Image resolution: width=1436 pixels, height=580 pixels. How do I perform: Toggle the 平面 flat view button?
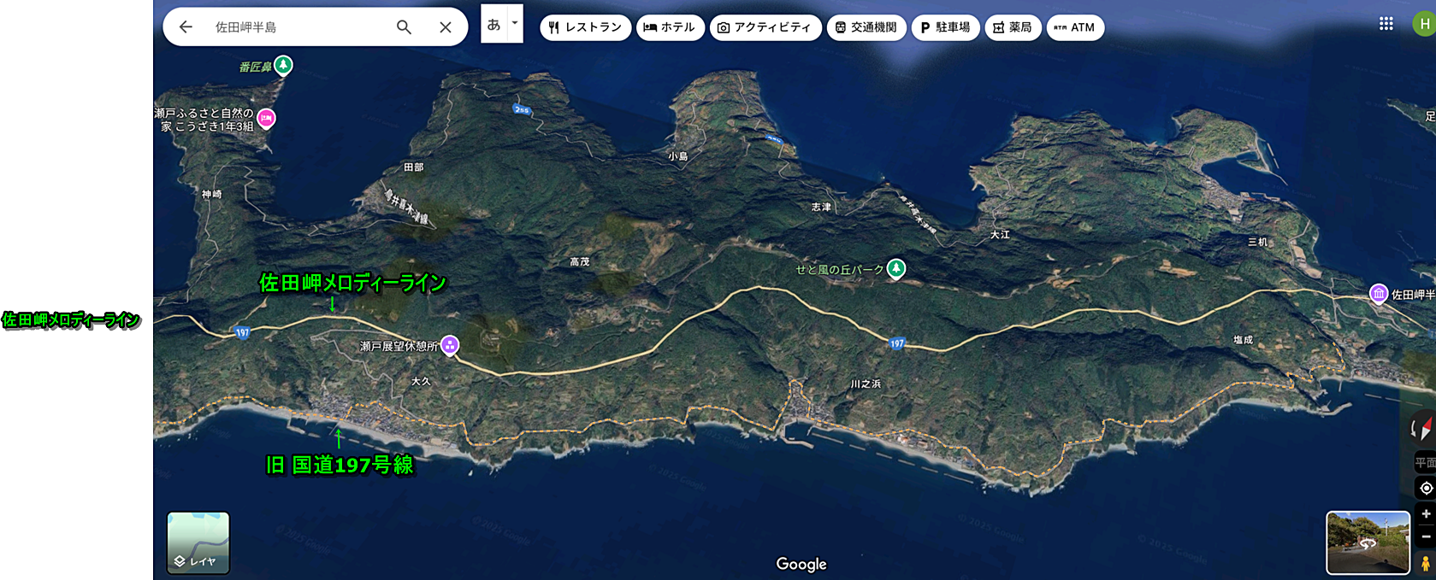click(x=1425, y=462)
